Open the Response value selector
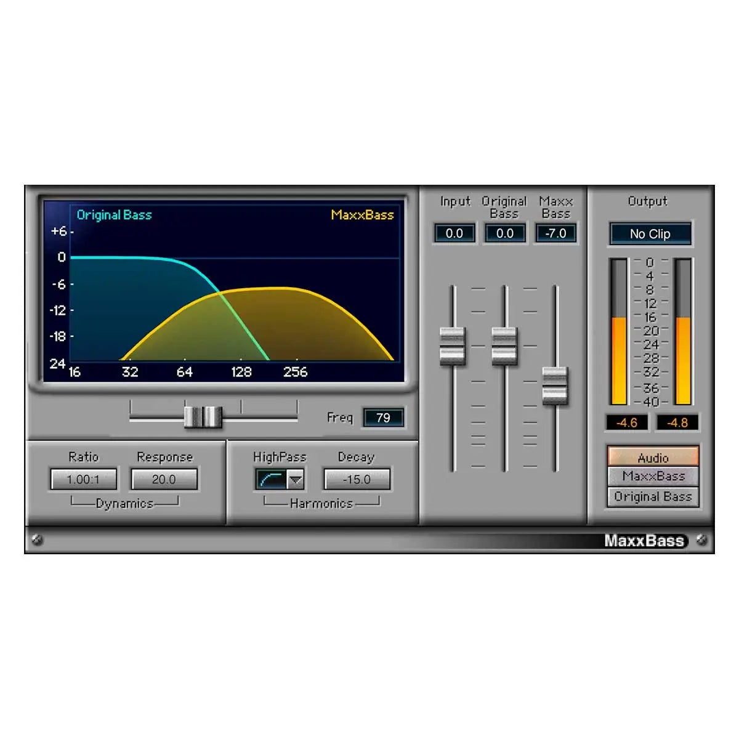Image resolution: width=739 pixels, height=739 pixels. 164,479
